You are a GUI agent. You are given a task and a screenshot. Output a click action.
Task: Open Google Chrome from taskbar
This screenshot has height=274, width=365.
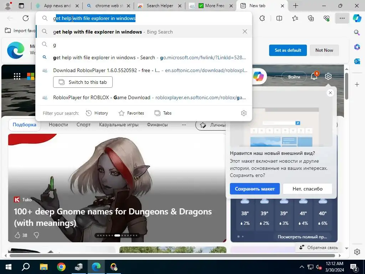61,267
